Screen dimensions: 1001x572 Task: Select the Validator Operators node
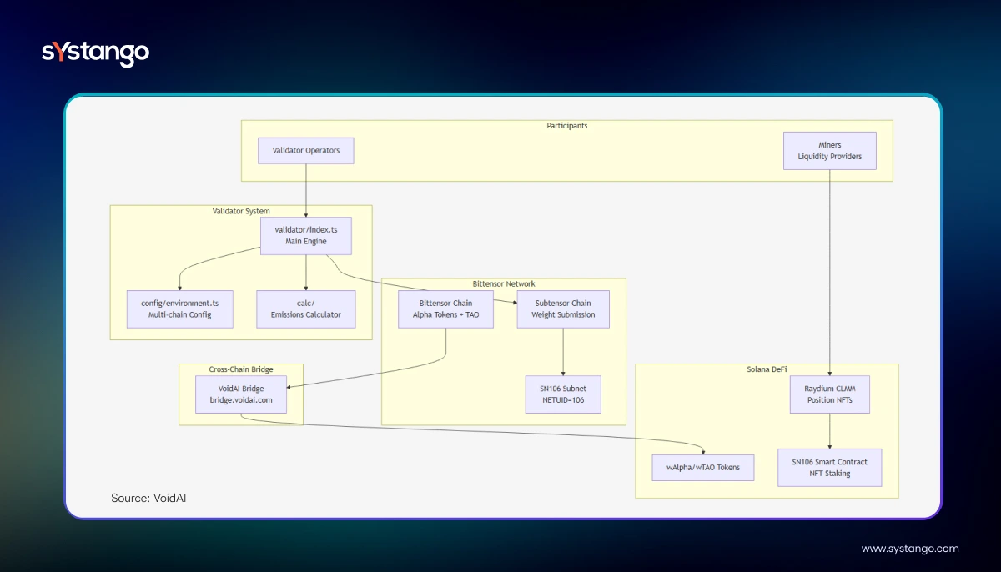coord(306,151)
